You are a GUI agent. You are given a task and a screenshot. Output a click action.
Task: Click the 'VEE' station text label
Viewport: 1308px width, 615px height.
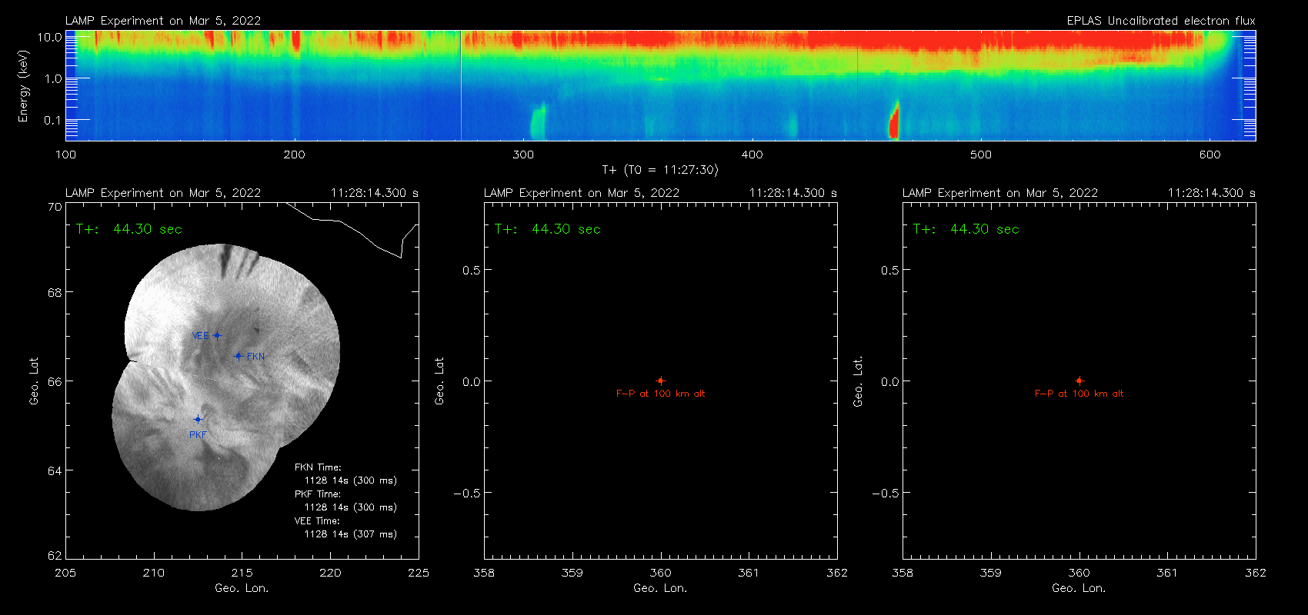(200, 336)
